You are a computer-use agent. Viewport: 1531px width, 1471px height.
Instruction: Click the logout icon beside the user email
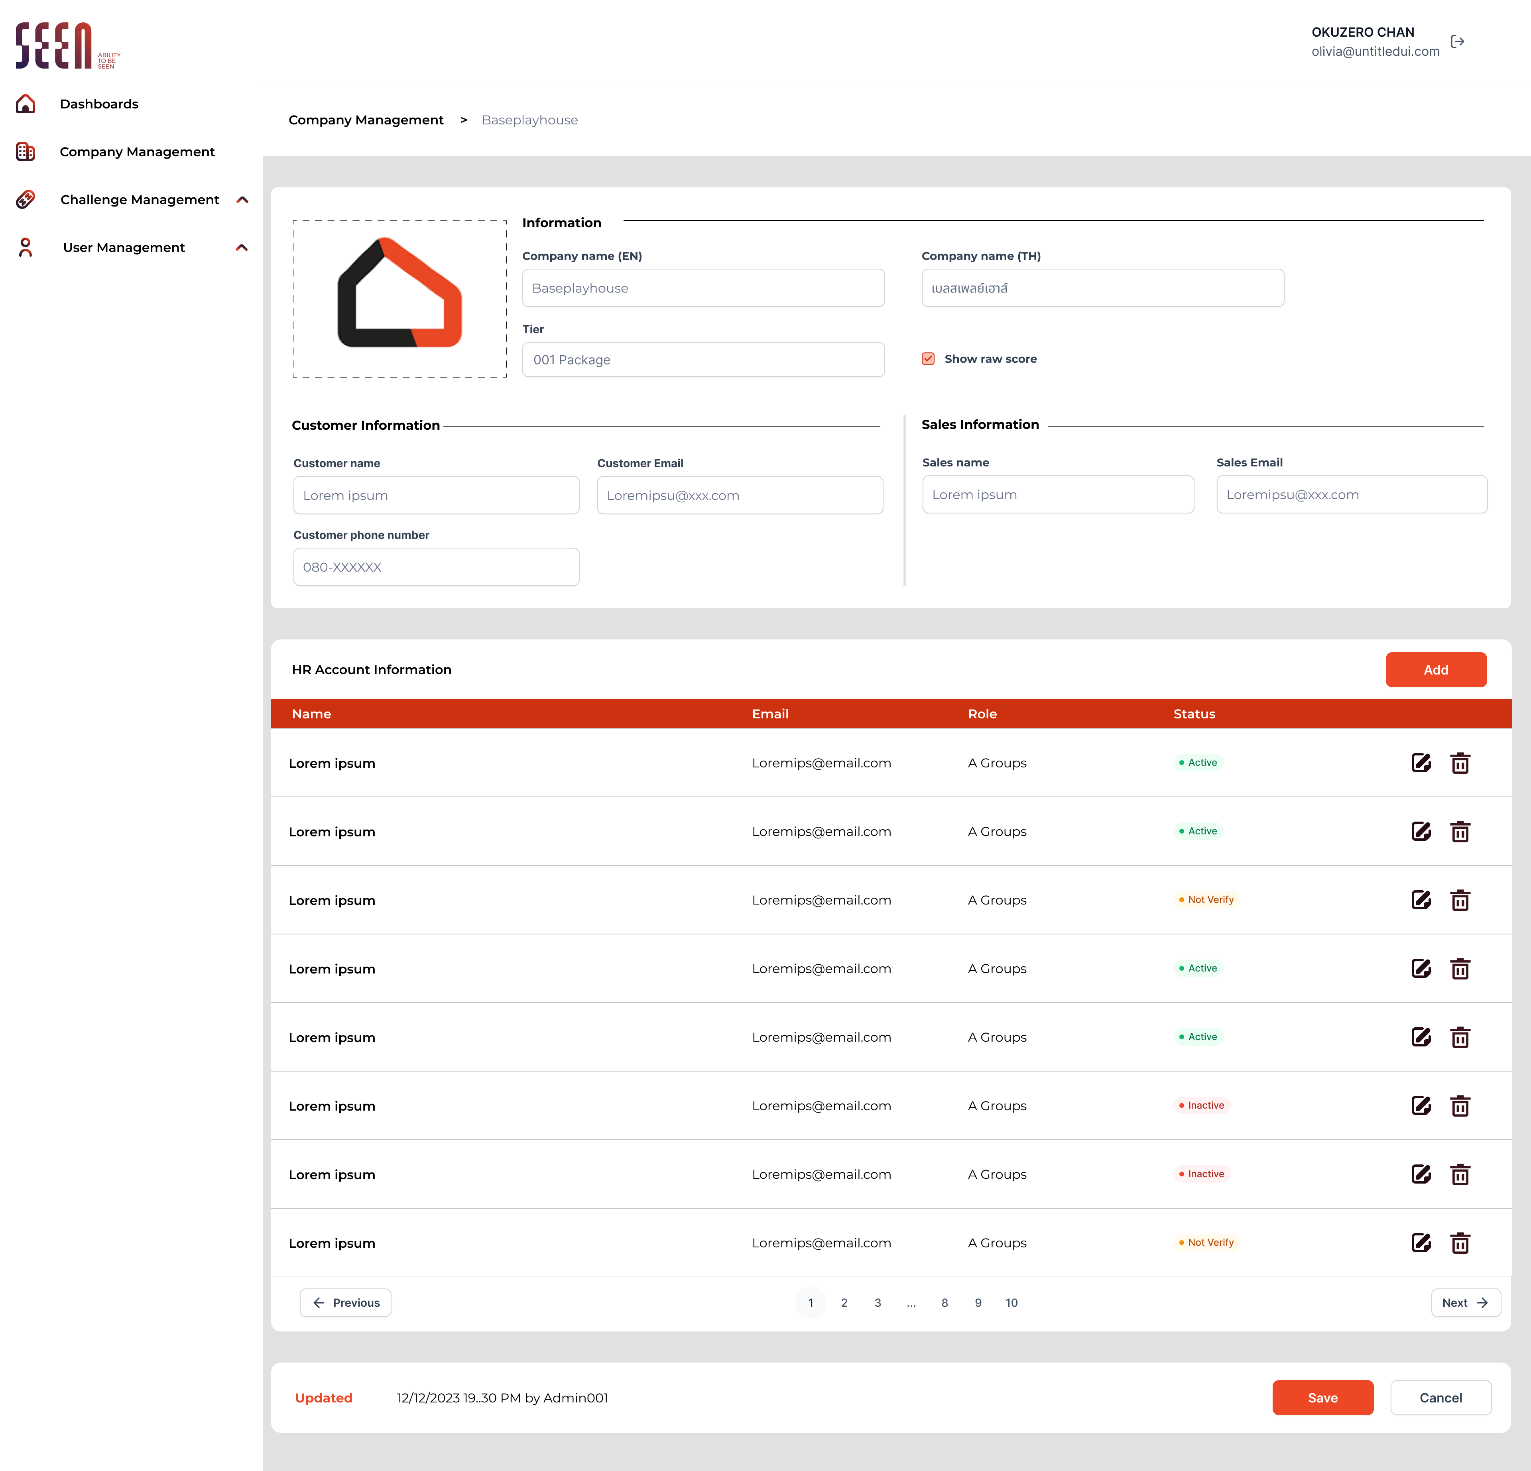tap(1457, 41)
